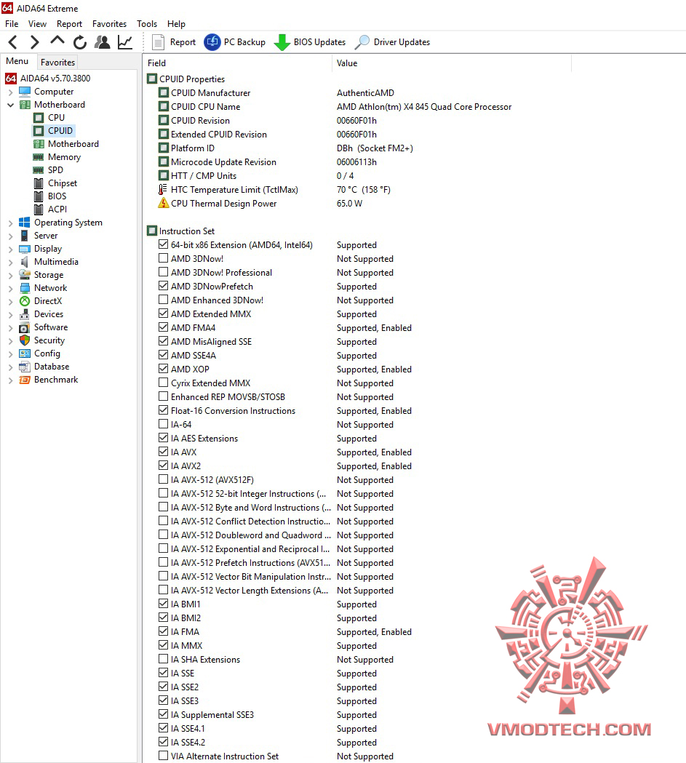
Task: Click the Value column header
Action: coord(452,63)
